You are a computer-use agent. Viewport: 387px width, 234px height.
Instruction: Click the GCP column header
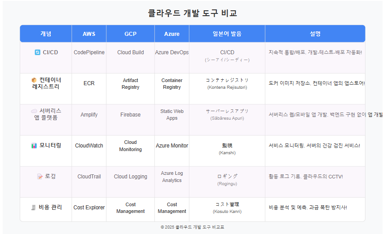[130, 34]
